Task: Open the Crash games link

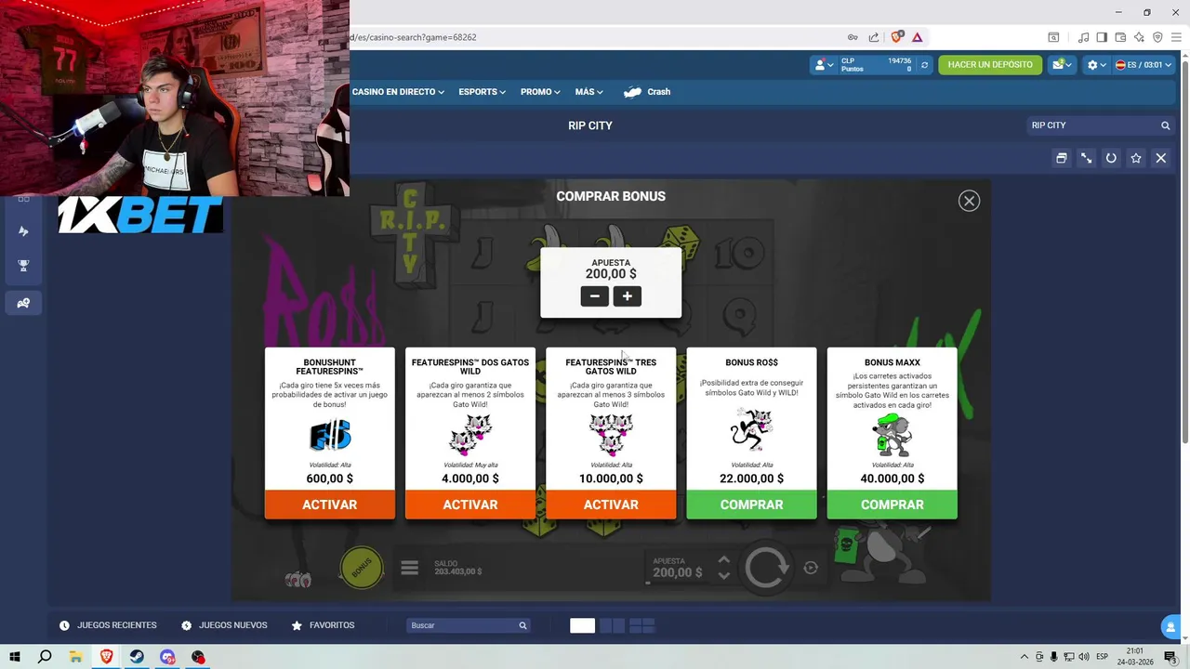Action: click(x=647, y=92)
